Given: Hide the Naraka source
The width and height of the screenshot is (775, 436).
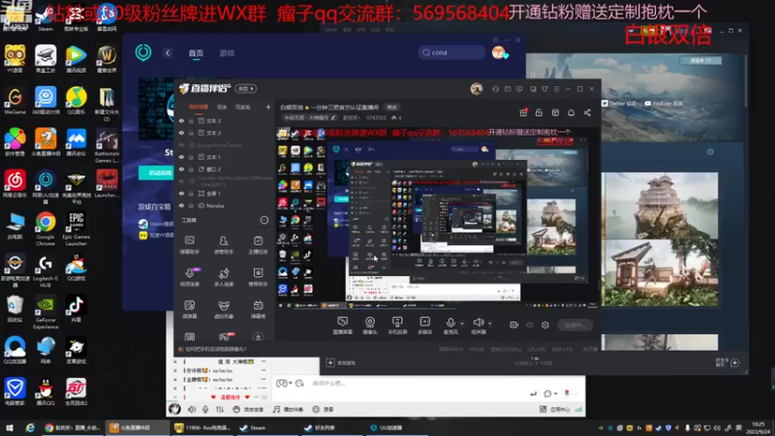Looking at the screenshot, I should point(181,205).
